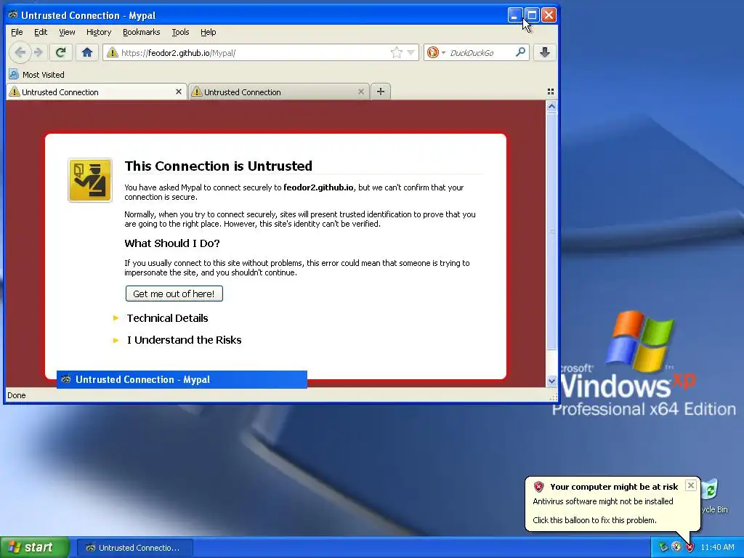Close the security warning balloon
The height and width of the screenshot is (558, 744).
pos(691,485)
